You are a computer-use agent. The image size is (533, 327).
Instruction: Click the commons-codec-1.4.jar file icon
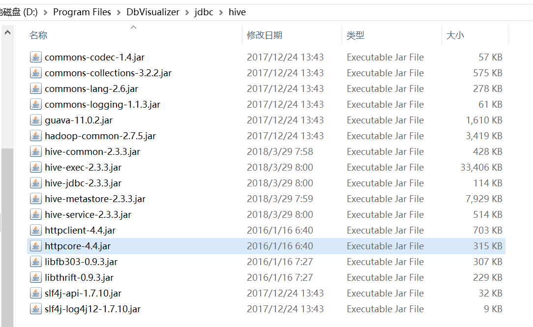(36, 57)
